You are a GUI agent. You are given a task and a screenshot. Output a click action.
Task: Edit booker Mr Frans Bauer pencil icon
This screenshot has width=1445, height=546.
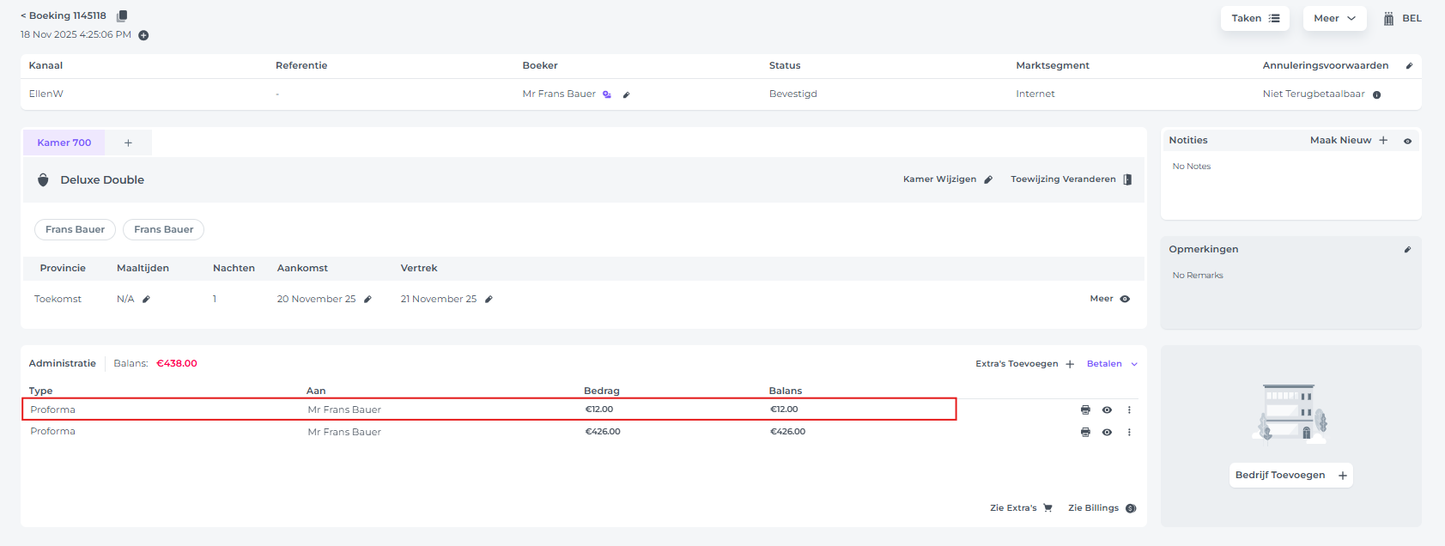626,94
